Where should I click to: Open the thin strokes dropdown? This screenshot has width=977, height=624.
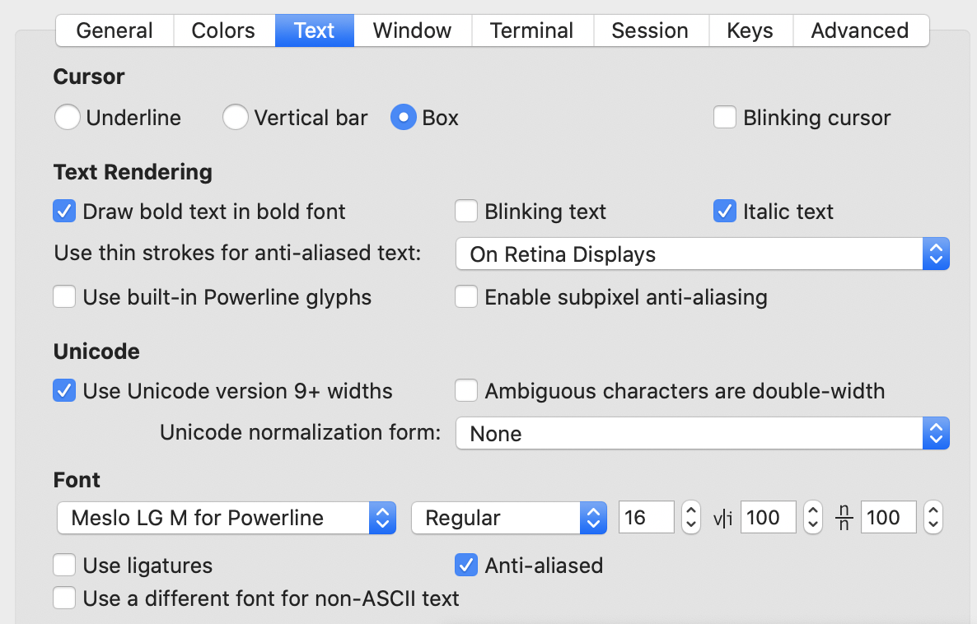click(936, 254)
